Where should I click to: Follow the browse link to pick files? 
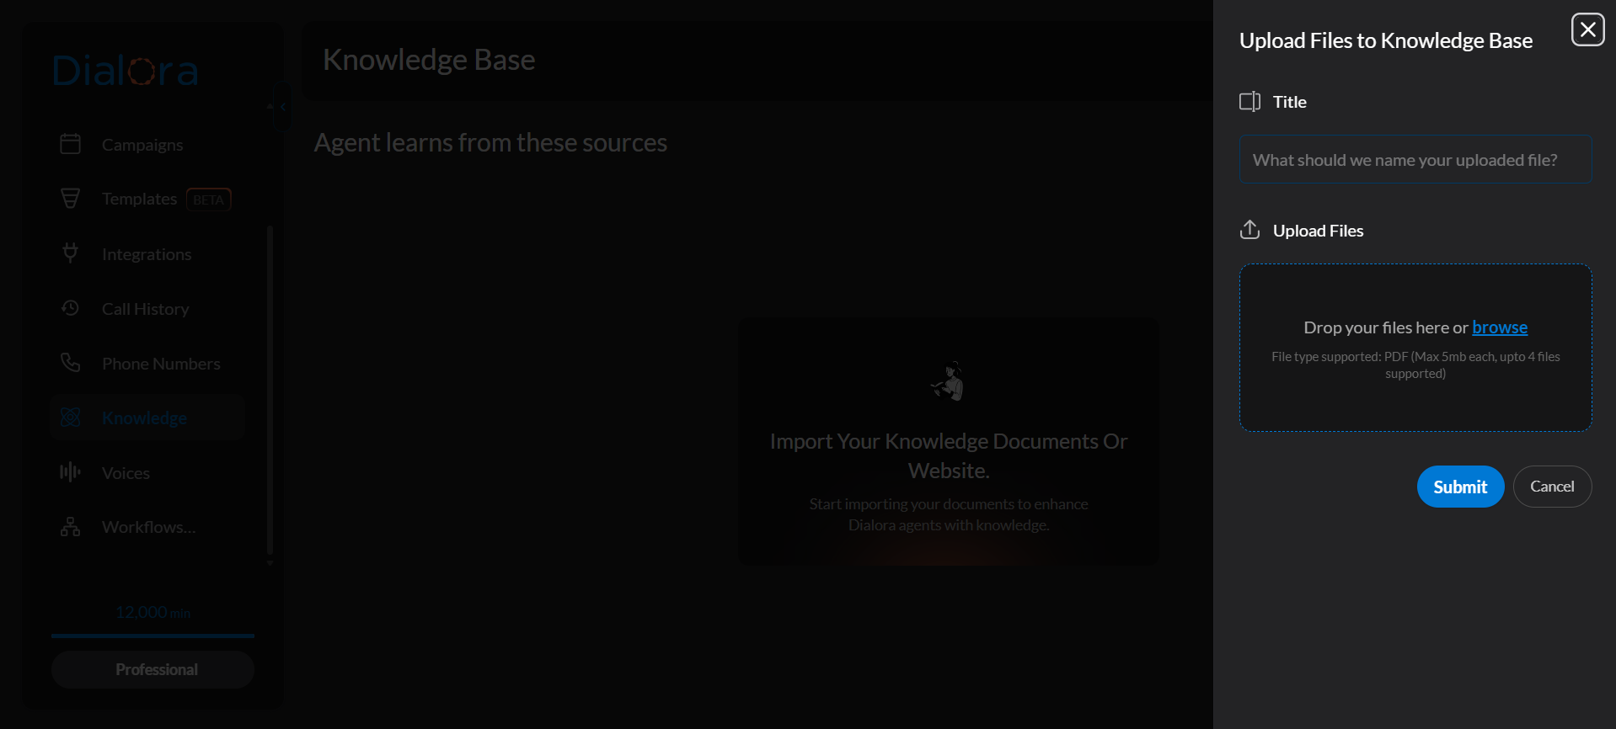tap(1499, 327)
